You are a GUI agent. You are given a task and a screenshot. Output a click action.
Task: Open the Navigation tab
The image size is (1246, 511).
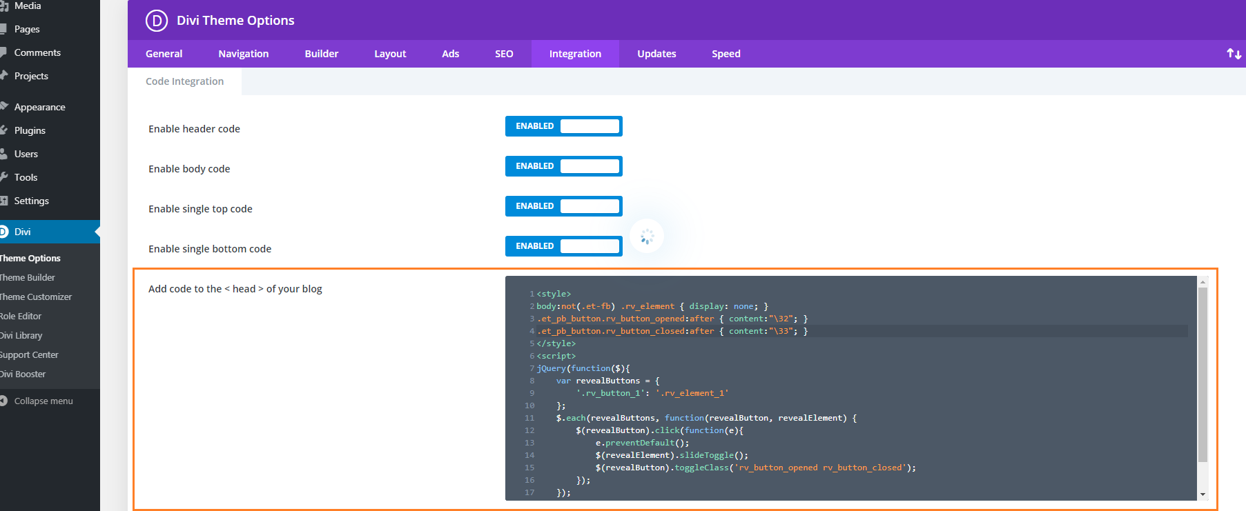point(244,54)
